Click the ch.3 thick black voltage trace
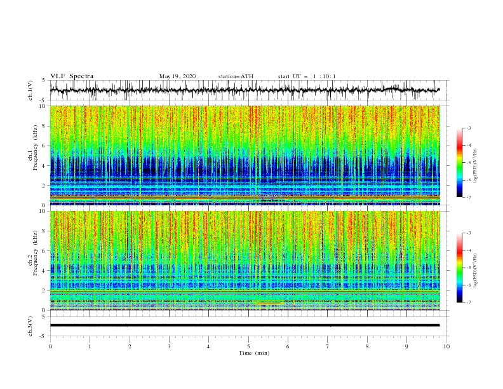Viewport: 503px width, 389px height. click(245, 325)
